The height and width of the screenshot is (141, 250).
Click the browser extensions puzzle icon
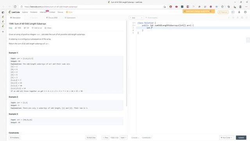coord(222,7)
